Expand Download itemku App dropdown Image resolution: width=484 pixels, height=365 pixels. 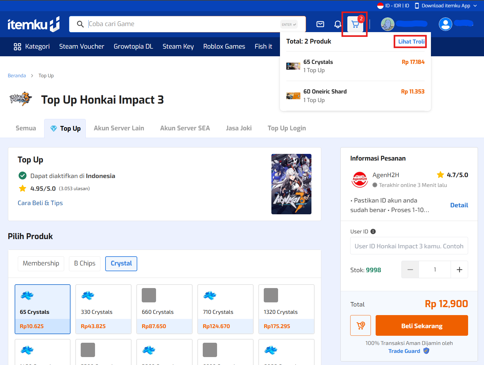(x=446, y=6)
